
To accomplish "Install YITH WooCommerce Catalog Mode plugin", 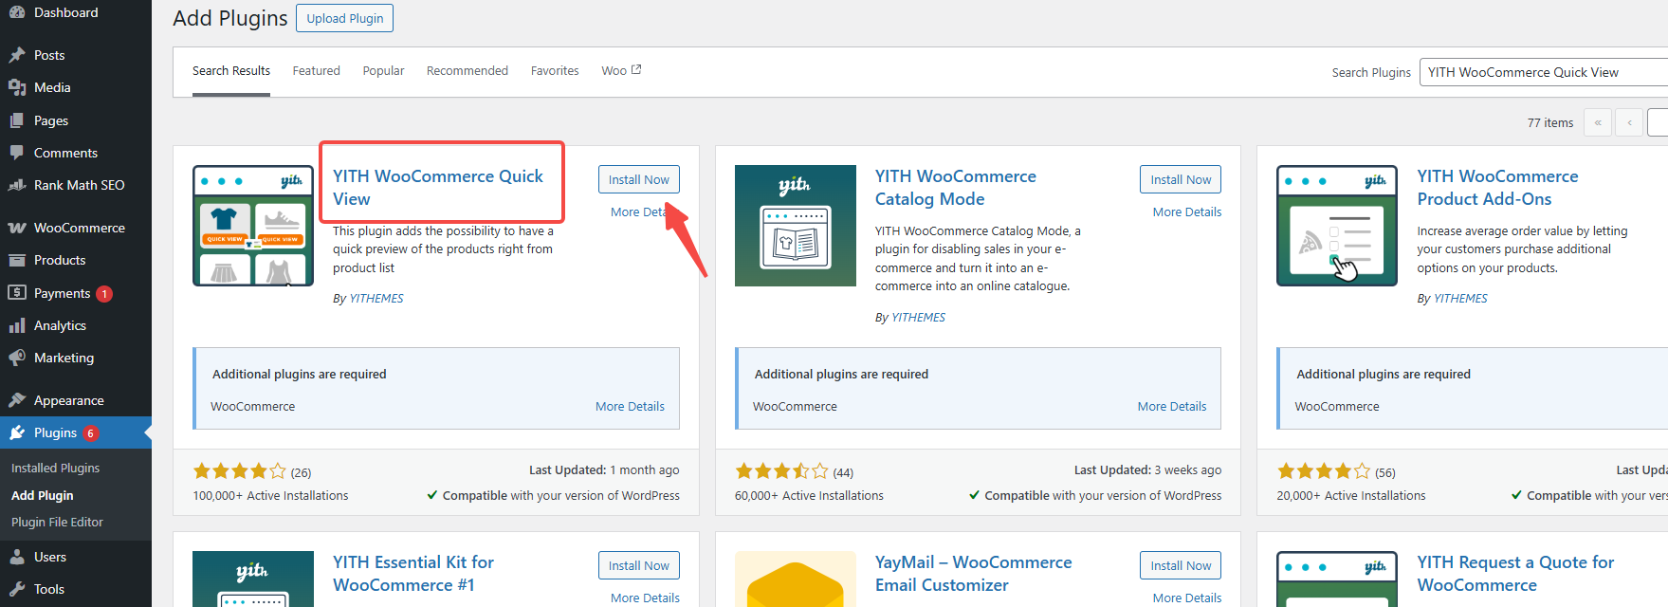I will (1181, 179).
